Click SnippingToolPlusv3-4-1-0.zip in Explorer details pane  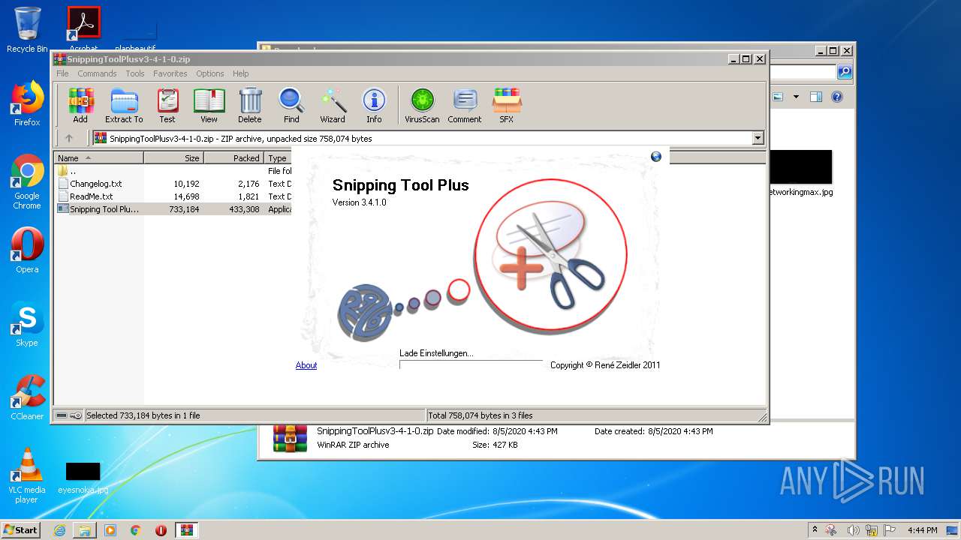(375, 431)
